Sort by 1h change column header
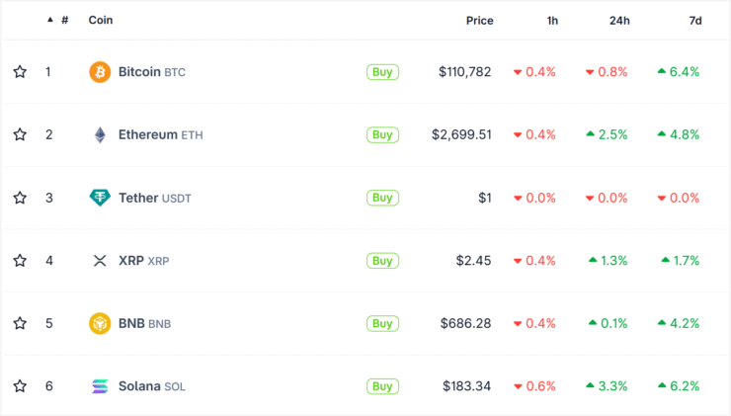This screenshot has width=731, height=416. 552,21
